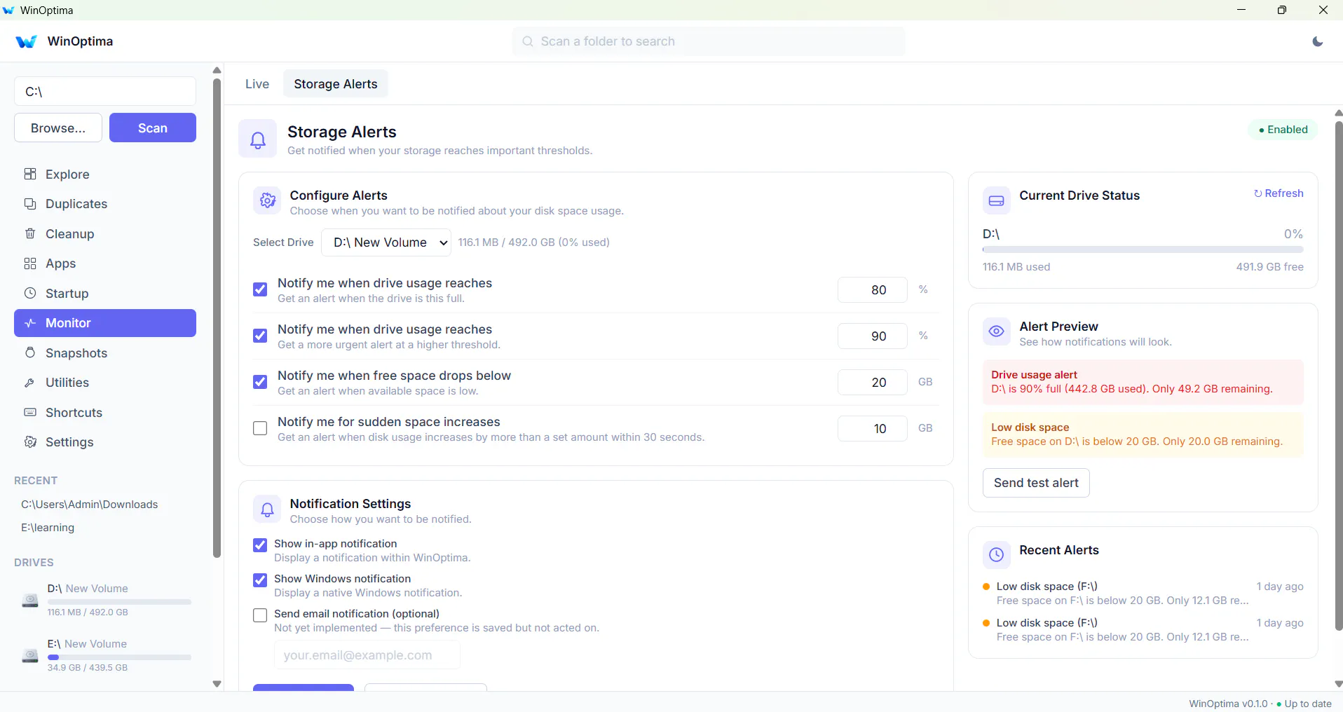Image resolution: width=1343 pixels, height=712 pixels.
Task: Click Send test alert button
Action: [x=1036, y=483]
